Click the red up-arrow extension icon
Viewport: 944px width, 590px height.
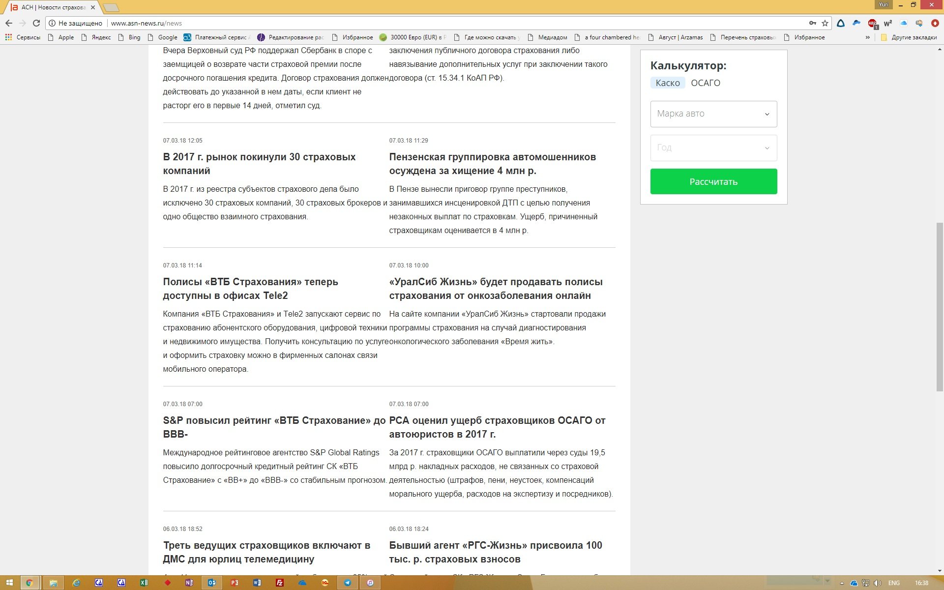coord(935,23)
